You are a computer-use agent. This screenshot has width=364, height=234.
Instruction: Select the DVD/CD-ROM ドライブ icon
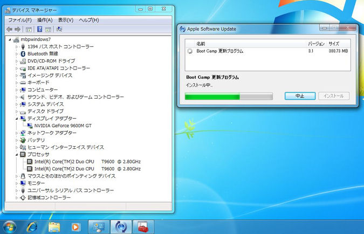pyautogui.click(x=23, y=61)
